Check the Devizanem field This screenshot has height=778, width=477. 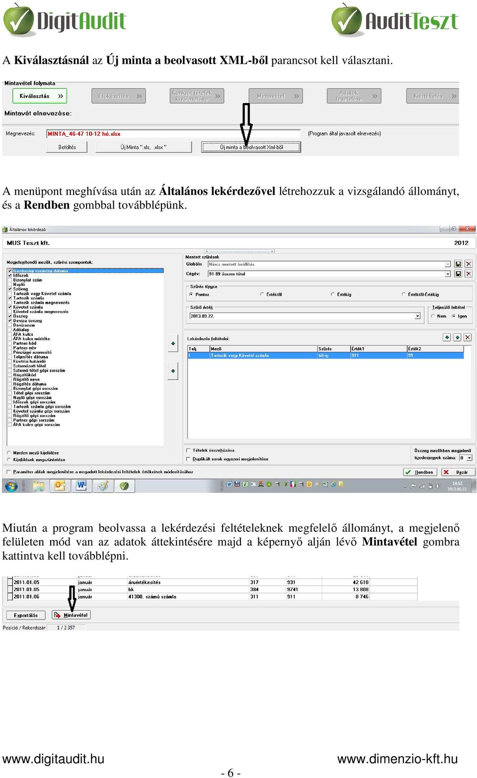tap(10, 325)
